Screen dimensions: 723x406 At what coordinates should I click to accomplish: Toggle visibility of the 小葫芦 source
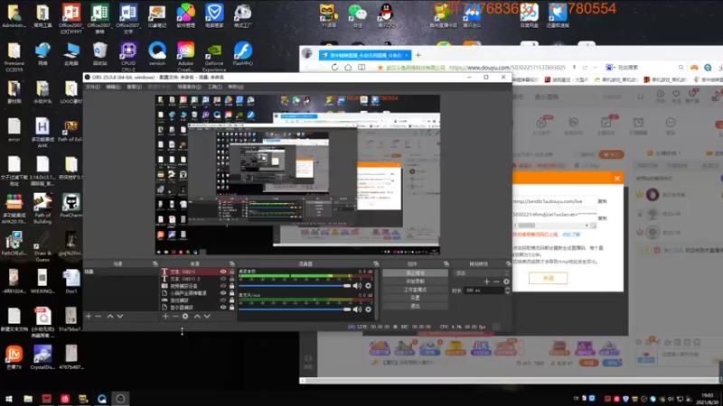(x=223, y=292)
